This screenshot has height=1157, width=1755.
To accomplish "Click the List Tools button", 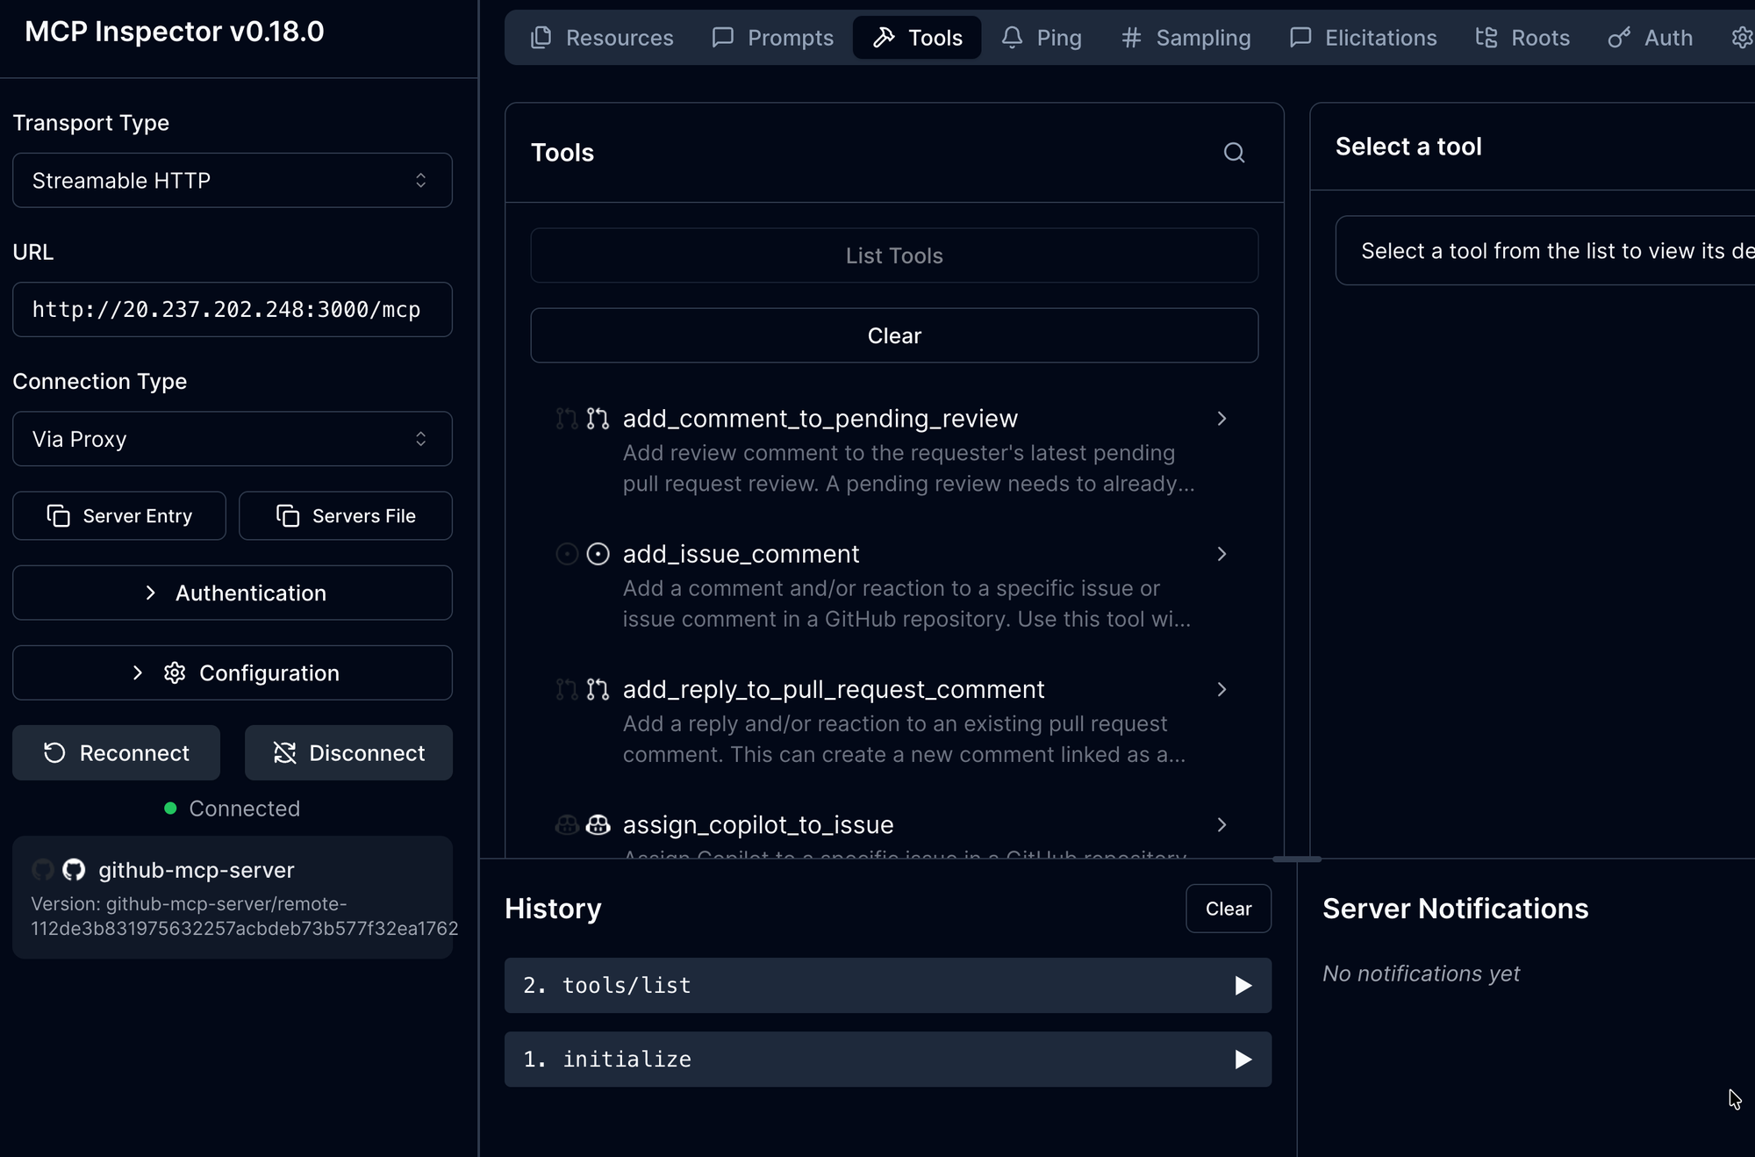I will click(894, 255).
